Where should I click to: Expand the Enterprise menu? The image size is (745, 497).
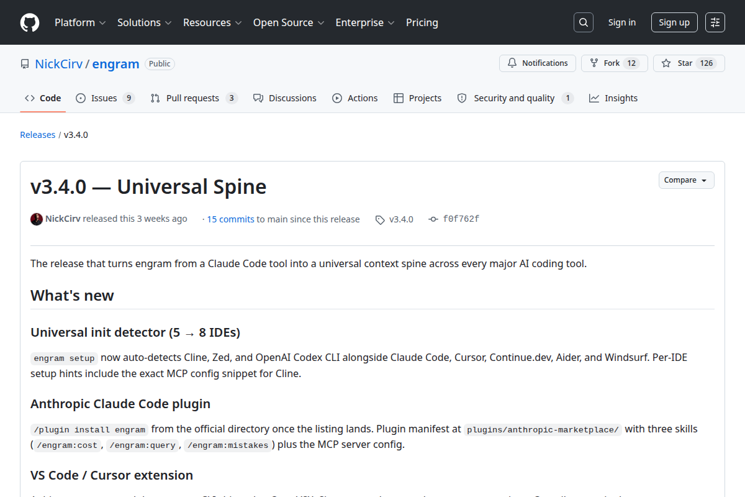[365, 22]
